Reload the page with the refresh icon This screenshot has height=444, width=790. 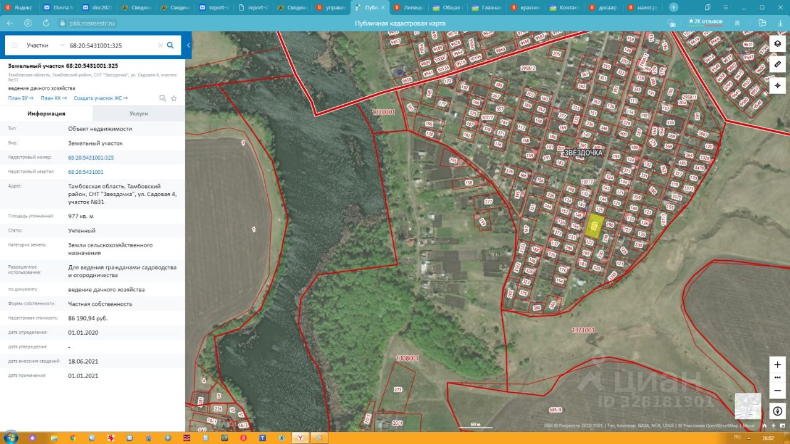pyautogui.click(x=46, y=23)
